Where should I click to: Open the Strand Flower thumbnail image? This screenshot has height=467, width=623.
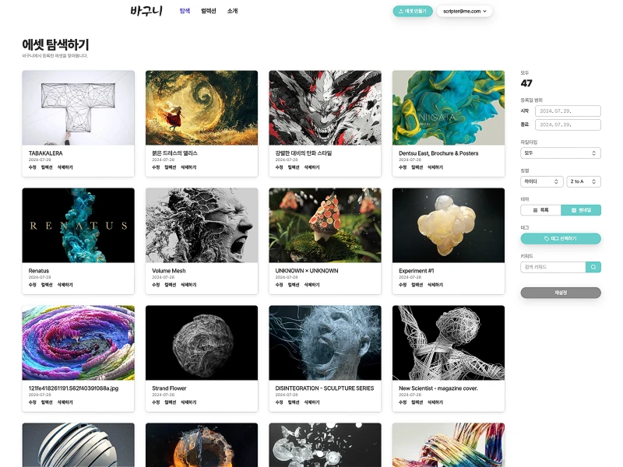click(202, 342)
